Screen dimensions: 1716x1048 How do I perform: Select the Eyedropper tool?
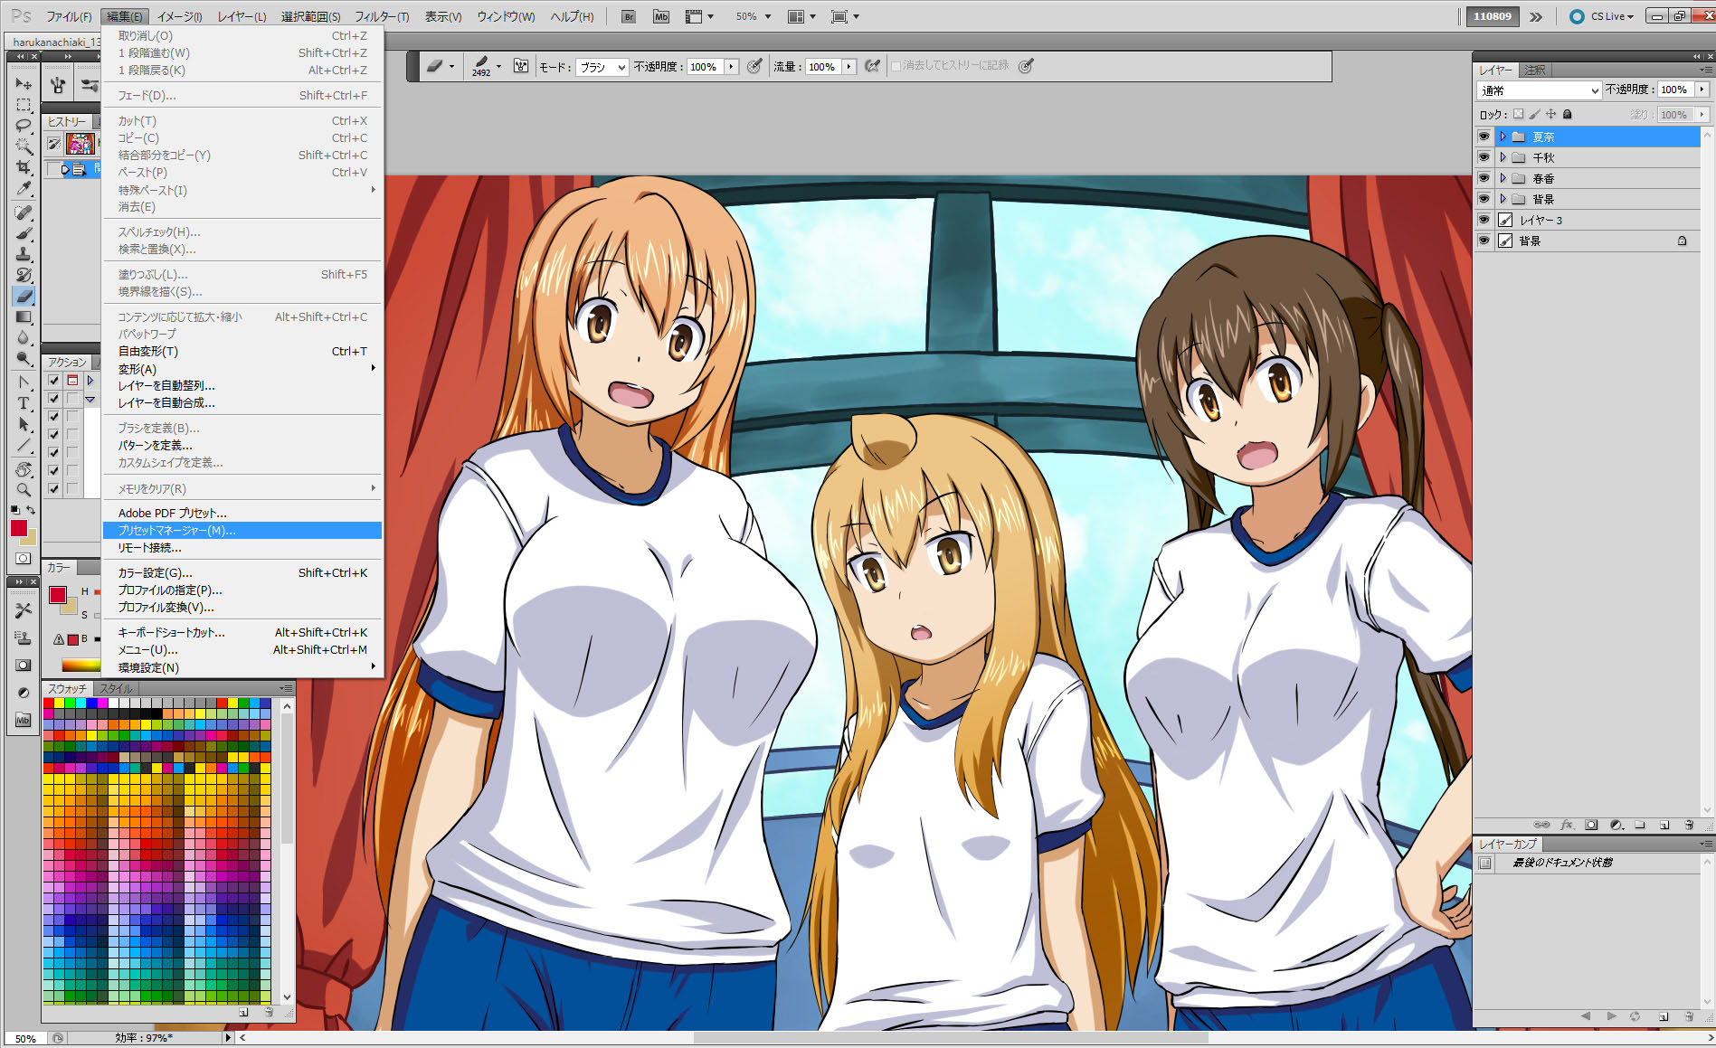pyautogui.click(x=24, y=188)
